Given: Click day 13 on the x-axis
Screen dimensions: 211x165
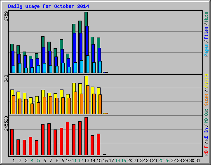Looking at the screenshot, I should click(87, 160).
